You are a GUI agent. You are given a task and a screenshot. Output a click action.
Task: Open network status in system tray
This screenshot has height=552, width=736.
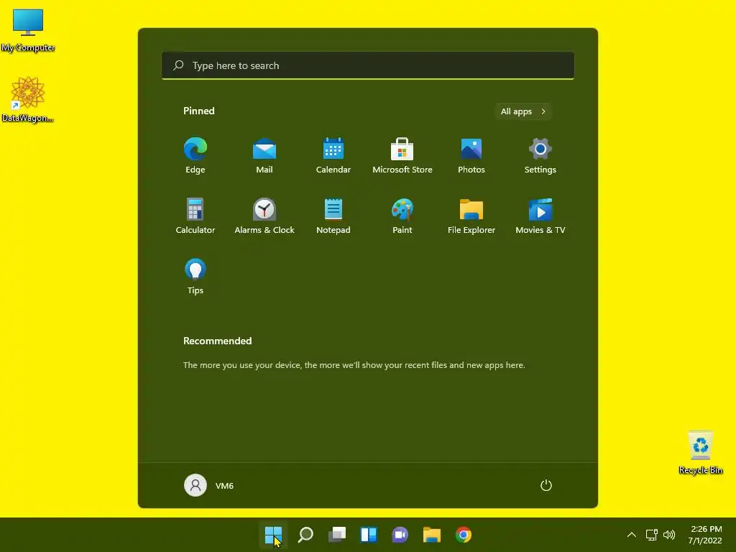pos(651,535)
